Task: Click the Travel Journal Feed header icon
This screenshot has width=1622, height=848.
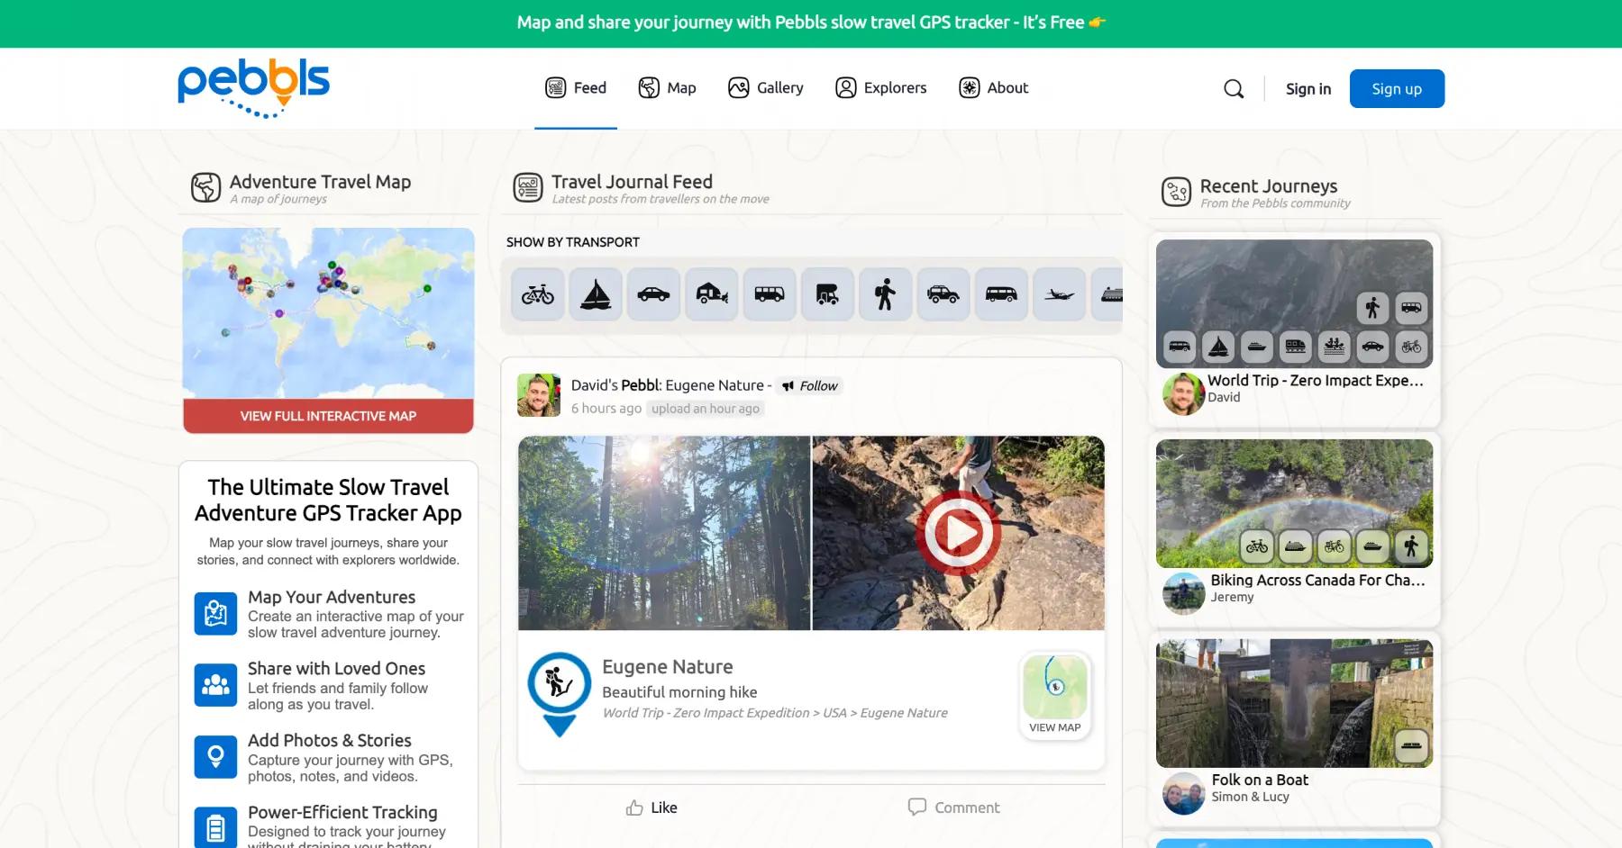Action: [x=528, y=187]
